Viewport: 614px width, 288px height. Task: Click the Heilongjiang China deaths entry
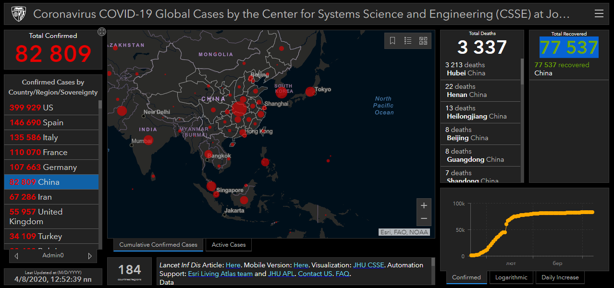point(480,112)
